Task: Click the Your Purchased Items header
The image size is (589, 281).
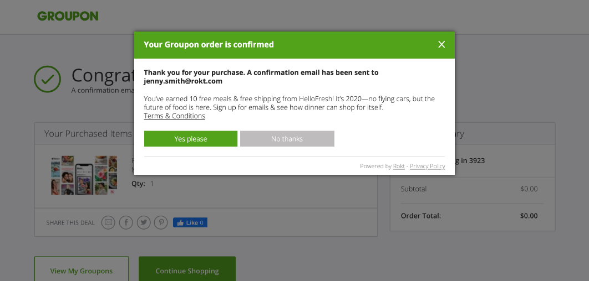Action: click(x=88, y=134)
